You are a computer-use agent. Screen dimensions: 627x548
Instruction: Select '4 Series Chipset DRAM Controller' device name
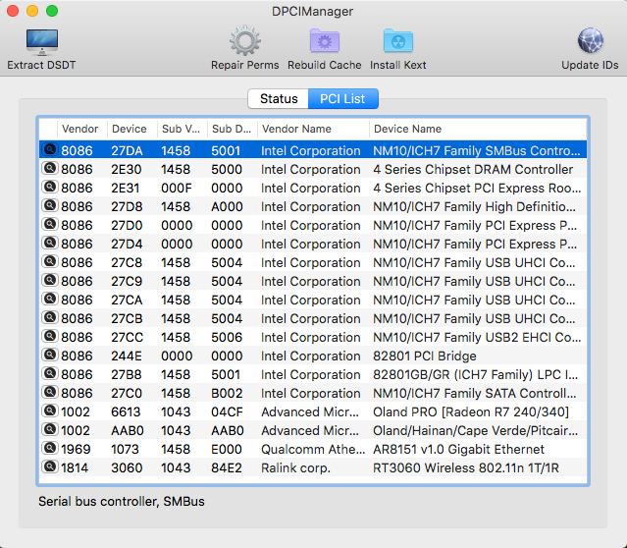473,169
